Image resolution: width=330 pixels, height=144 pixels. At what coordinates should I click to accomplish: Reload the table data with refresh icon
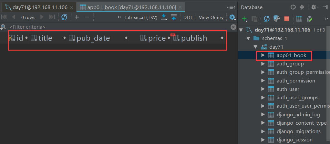[64, 17]
